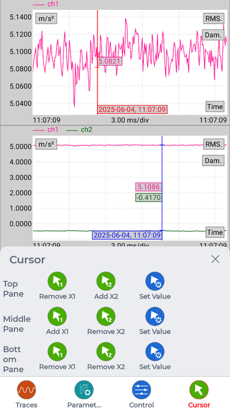Close the Cursor panel

(x=215, y=259)
